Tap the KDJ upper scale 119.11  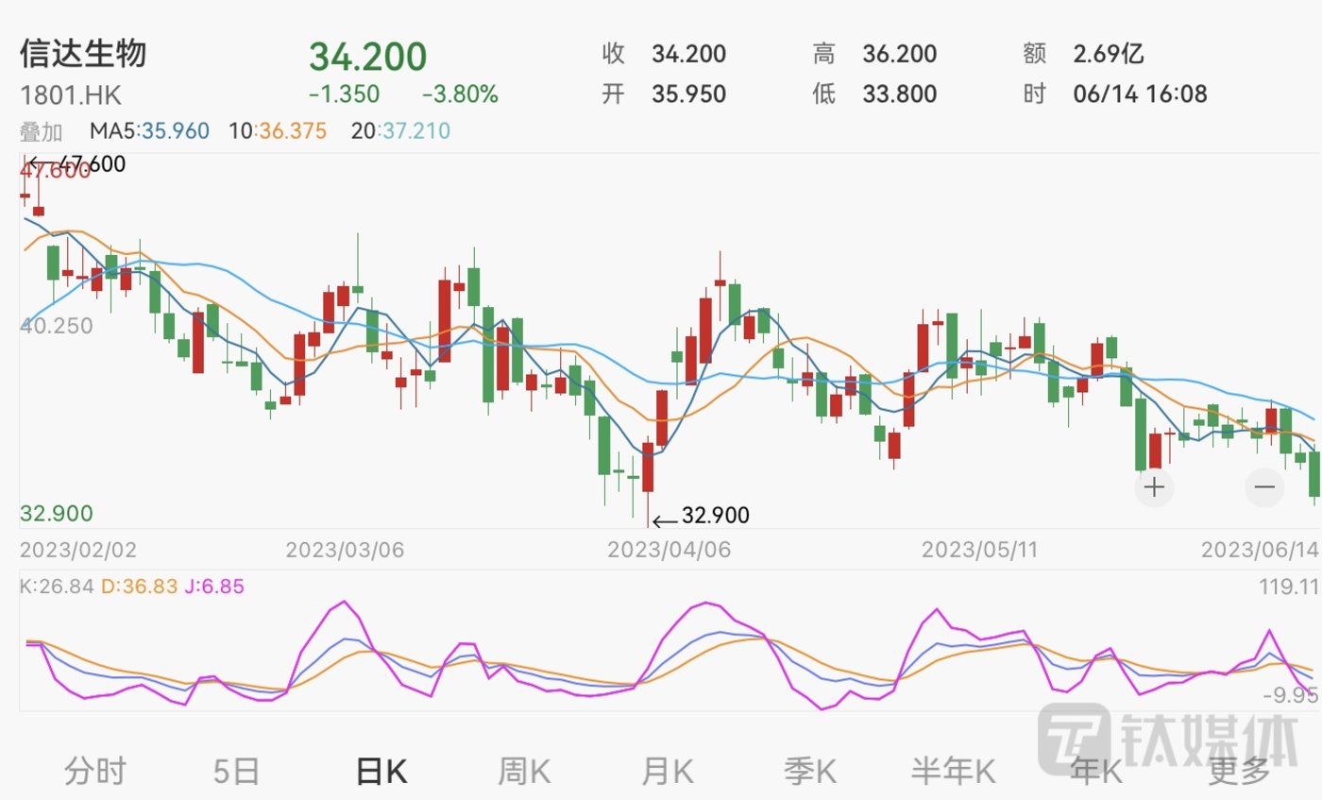(1287, 587)
